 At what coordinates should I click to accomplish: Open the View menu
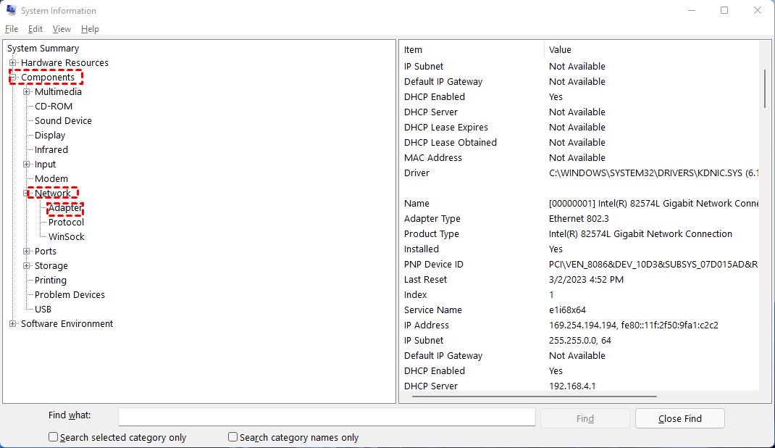(62, 29)
